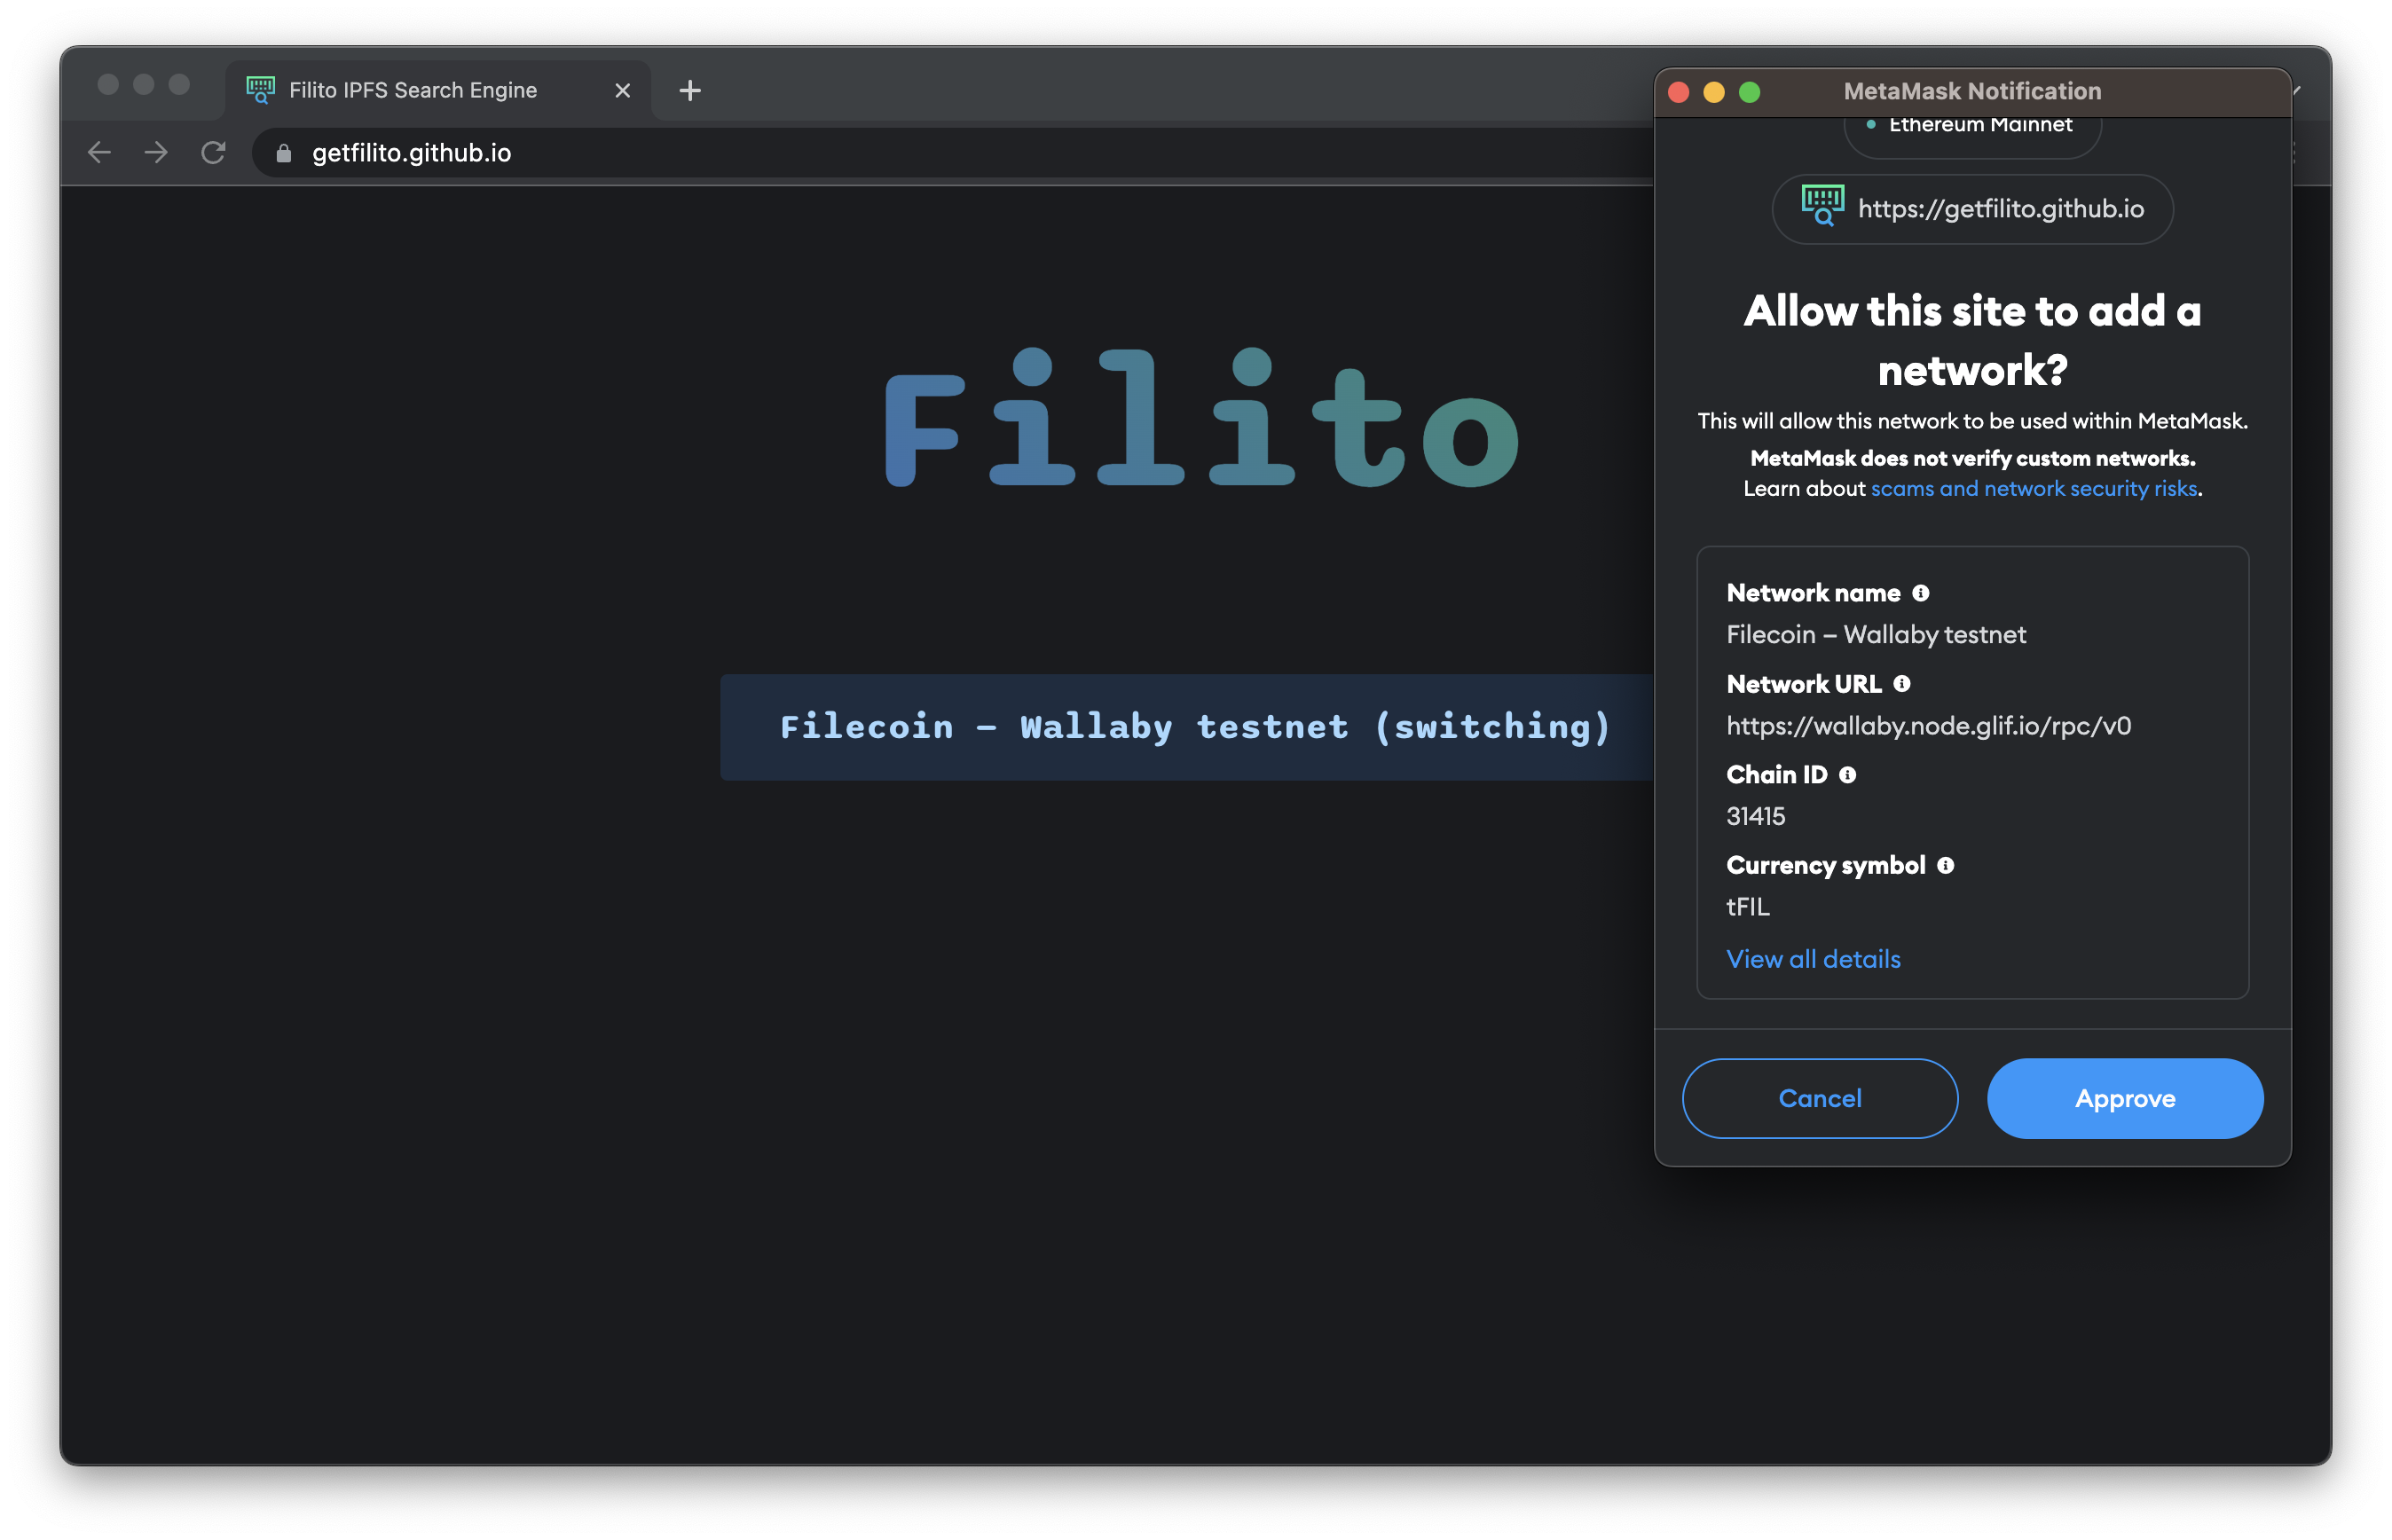This screenshot has height=1540, width=2392.
Task: Click the Network name info icon
Action: pos(1920,593)
